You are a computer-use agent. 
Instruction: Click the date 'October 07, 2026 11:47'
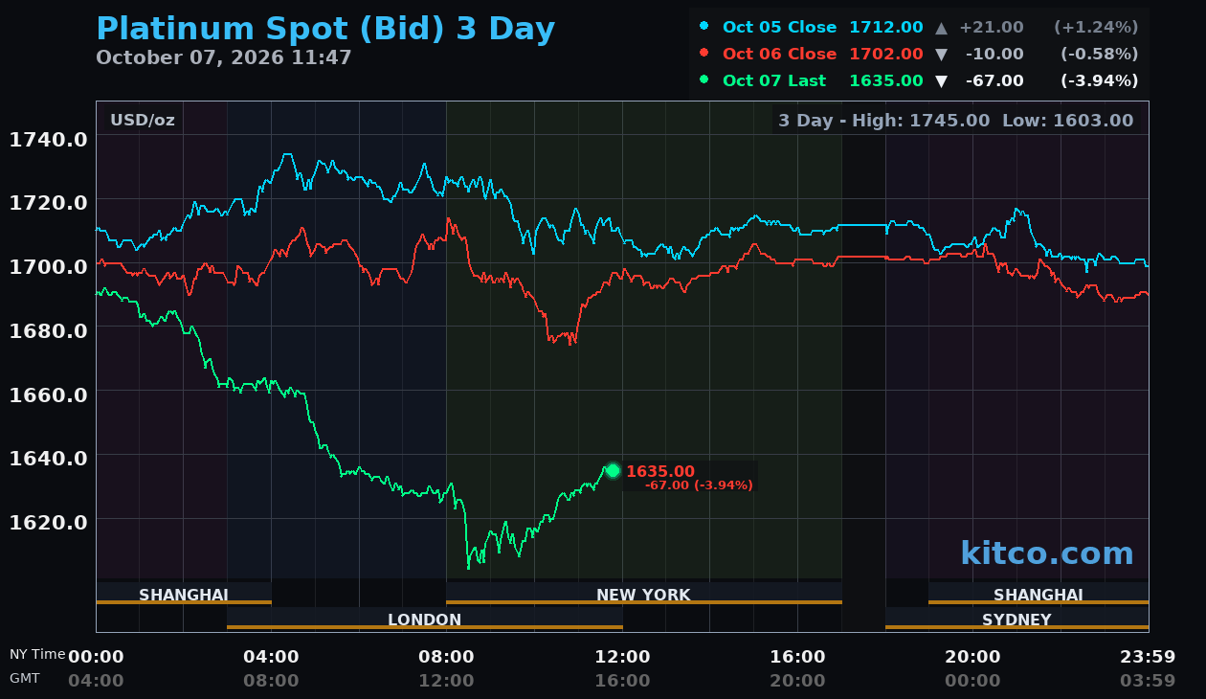pos(224,57)
